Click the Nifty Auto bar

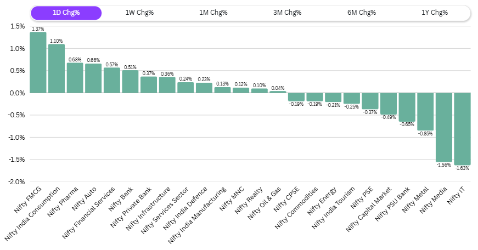[x=93, y=78]
